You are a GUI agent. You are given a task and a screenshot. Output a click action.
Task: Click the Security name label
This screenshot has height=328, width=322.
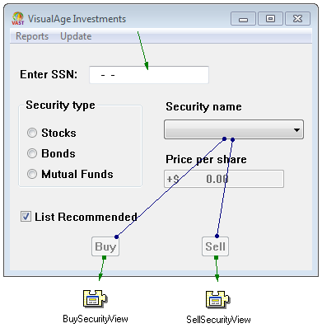tap(203, 106)
